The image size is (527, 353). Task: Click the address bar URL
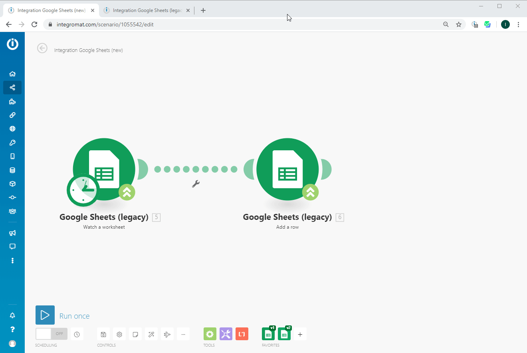105,24
